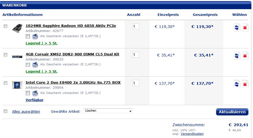Tick selection checkbox for Sapphire Radeon row
253x138 pixels.
(5, 26)
